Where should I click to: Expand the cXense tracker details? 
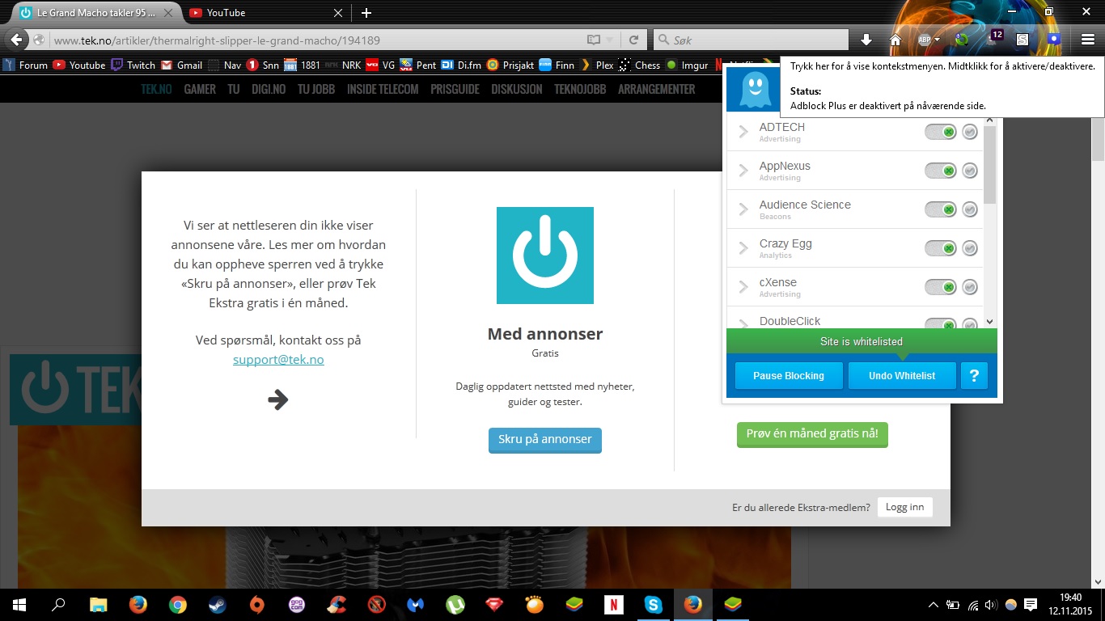tap(743, 287)
